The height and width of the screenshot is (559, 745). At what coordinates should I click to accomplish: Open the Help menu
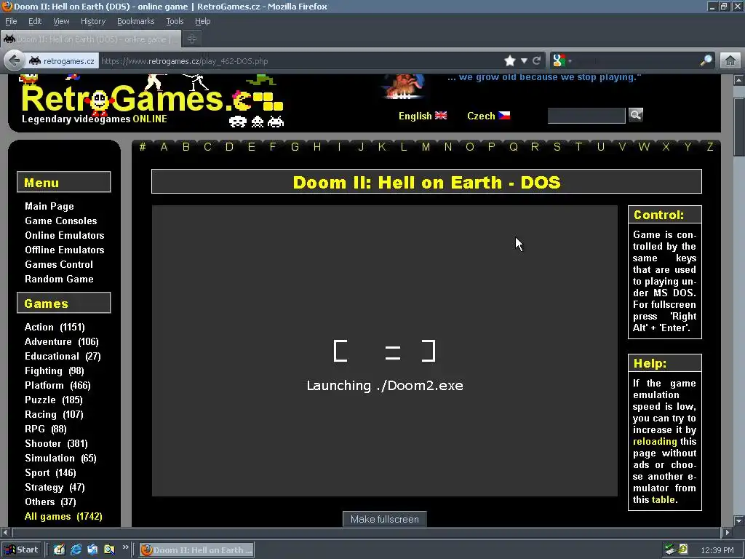(x=202, y=21)
